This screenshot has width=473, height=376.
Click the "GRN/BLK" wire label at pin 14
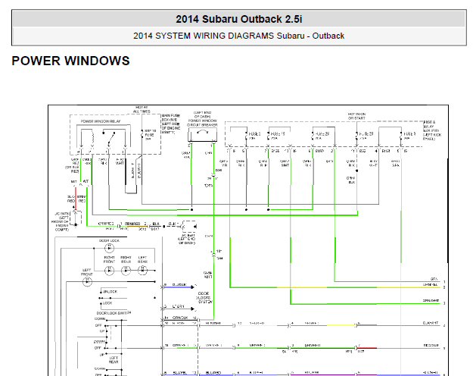(180, 318)
